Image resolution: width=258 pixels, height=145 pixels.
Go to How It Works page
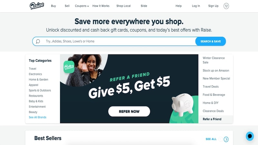[101, 6]
